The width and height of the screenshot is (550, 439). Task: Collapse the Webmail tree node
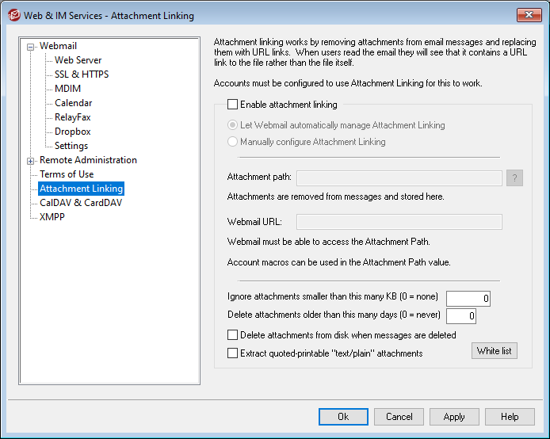click(31, 47)
